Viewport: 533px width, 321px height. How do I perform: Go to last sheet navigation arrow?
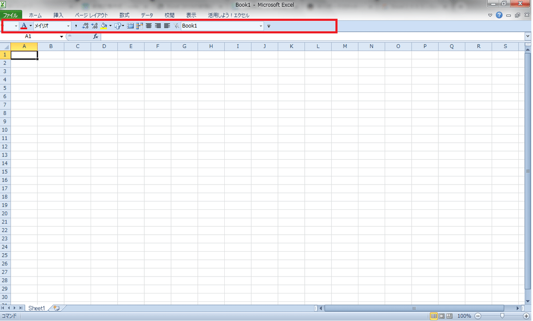(x=21, y=308)
